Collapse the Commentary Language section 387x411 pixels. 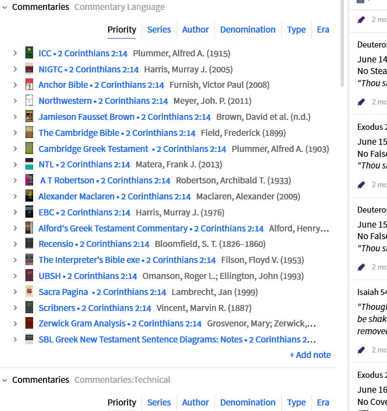[5, 7]
